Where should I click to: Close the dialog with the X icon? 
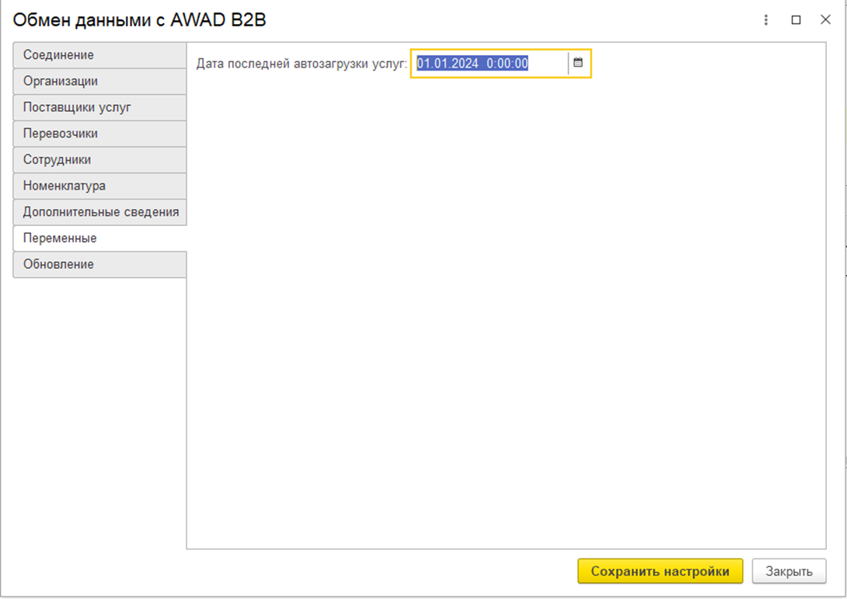coord(825,20)
